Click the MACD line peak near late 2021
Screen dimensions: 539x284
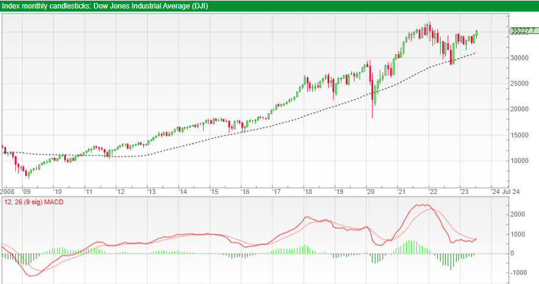[x=422, y=205]
